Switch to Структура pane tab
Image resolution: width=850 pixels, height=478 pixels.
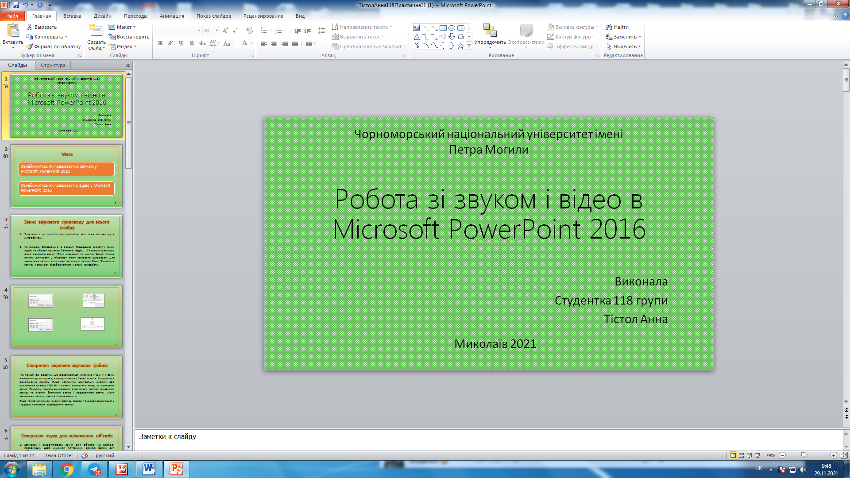(x=53, y=65)
